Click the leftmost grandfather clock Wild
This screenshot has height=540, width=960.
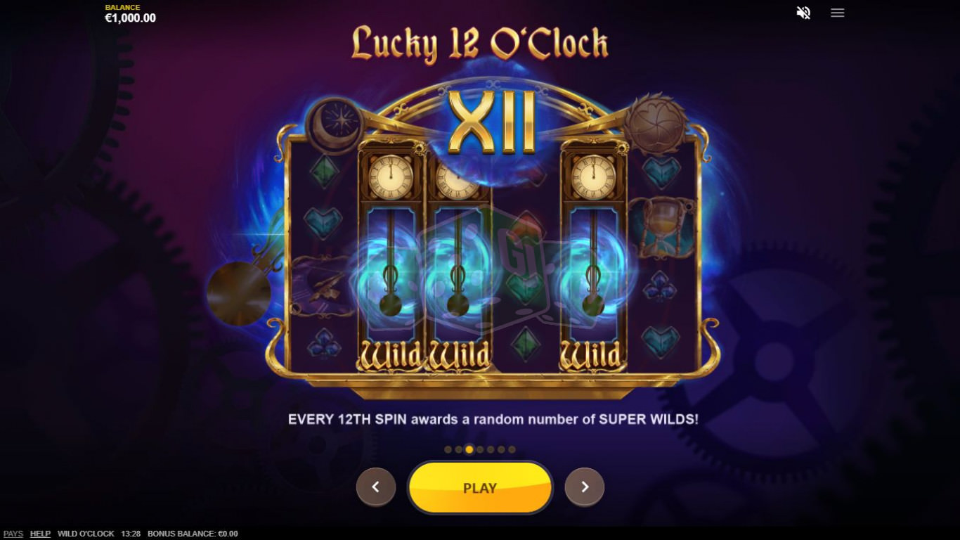392,255
